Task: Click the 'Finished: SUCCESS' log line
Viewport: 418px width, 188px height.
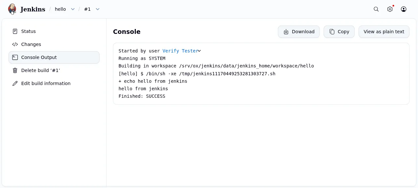Action: (142, 96)
